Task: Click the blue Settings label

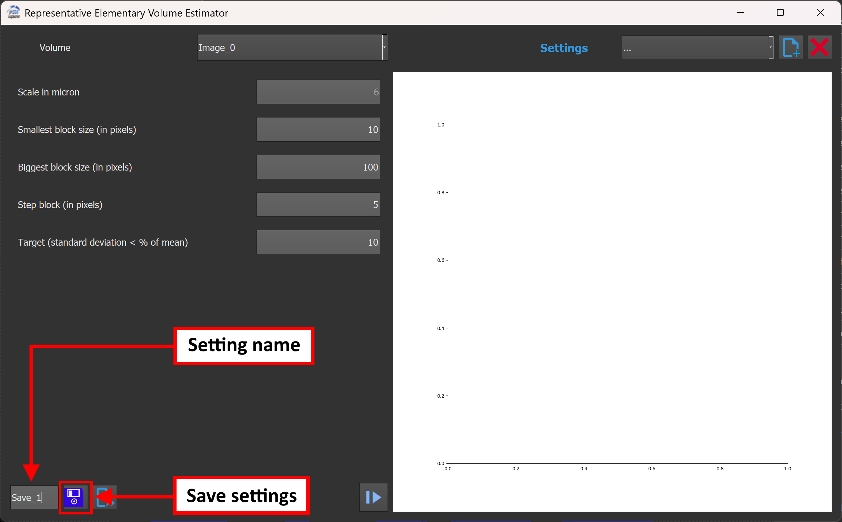Action: tap(563, 48)
